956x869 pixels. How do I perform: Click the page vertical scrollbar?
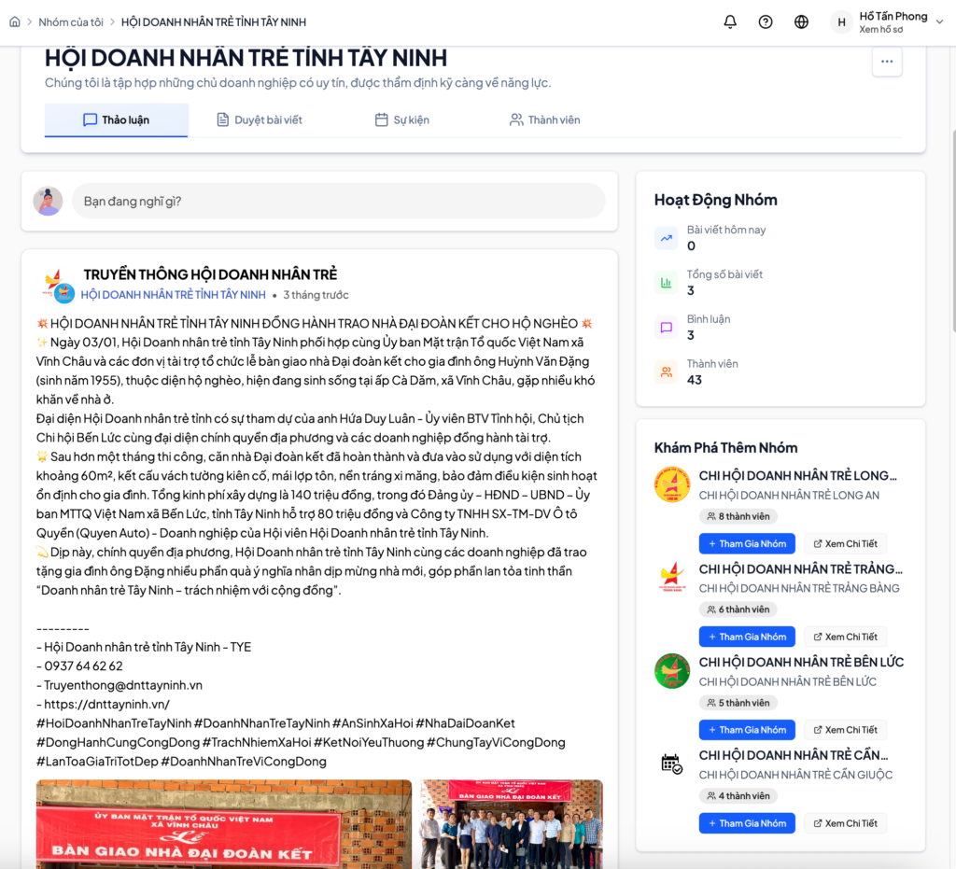pyautogui.click(x=952, y=231)
